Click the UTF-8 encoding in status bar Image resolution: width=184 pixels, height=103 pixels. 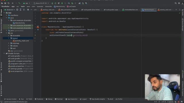164,102
